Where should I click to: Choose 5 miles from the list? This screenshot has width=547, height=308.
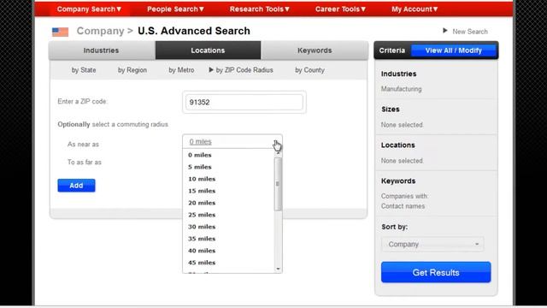tap(200, 167)
